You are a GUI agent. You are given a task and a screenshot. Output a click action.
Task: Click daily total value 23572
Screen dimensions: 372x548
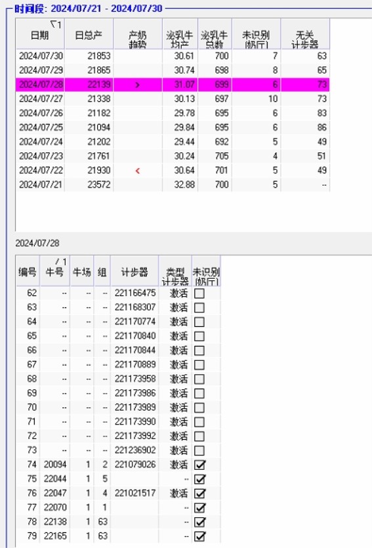point(99,184)
